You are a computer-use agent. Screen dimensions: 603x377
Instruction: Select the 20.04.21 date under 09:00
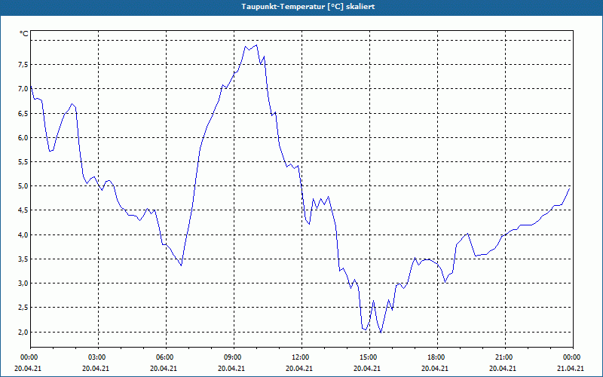pos(232,368)
